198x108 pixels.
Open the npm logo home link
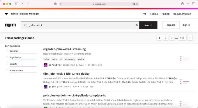click(10, 25)
